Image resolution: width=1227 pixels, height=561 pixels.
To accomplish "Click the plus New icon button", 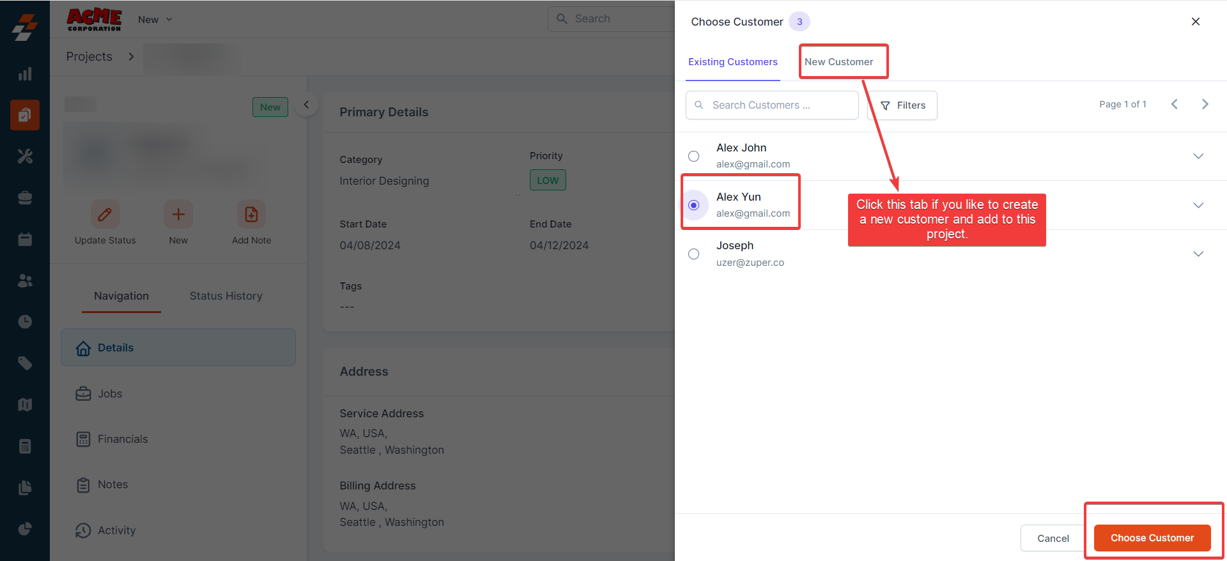I will 178,215.
